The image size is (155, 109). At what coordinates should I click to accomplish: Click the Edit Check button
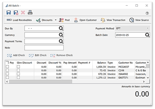[38, 55]
